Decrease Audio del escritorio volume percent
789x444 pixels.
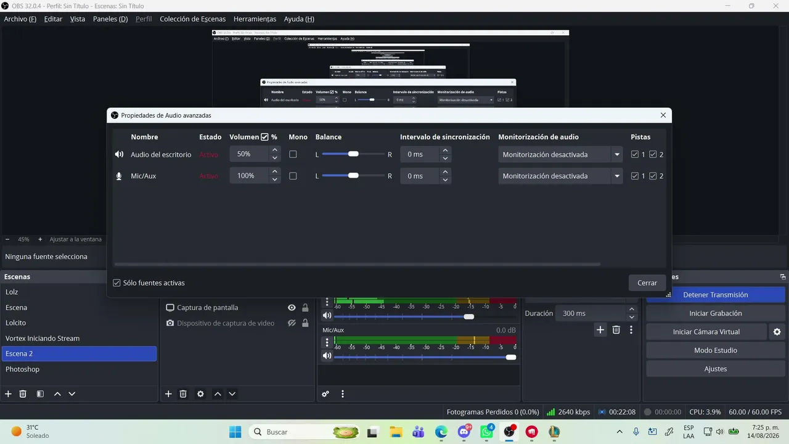[275, 158]
